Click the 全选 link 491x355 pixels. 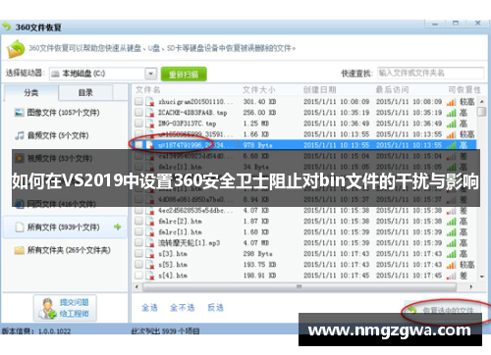(149, 307)
